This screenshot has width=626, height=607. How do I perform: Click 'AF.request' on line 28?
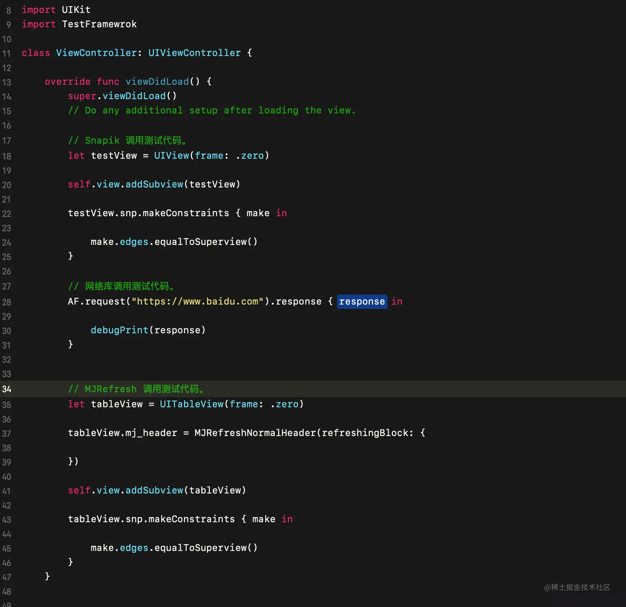click(x=96, y=302)
